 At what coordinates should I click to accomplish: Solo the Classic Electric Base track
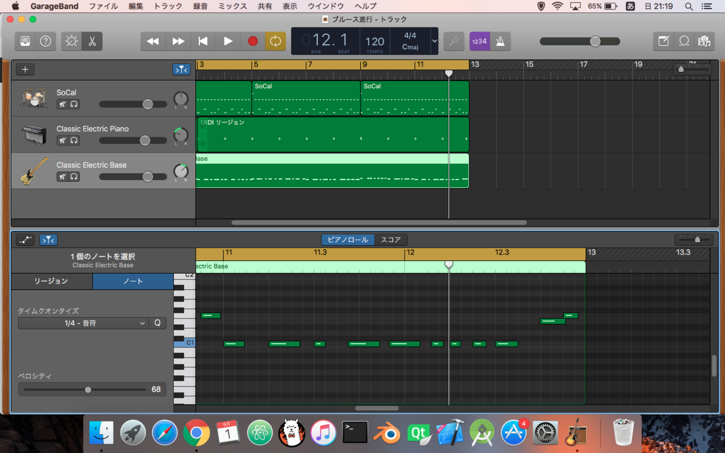point(74,177)
